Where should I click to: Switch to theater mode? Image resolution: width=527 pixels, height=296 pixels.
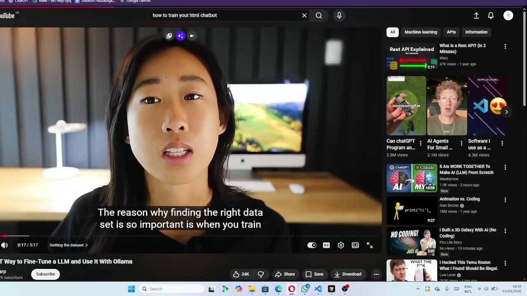click(355, 245)
